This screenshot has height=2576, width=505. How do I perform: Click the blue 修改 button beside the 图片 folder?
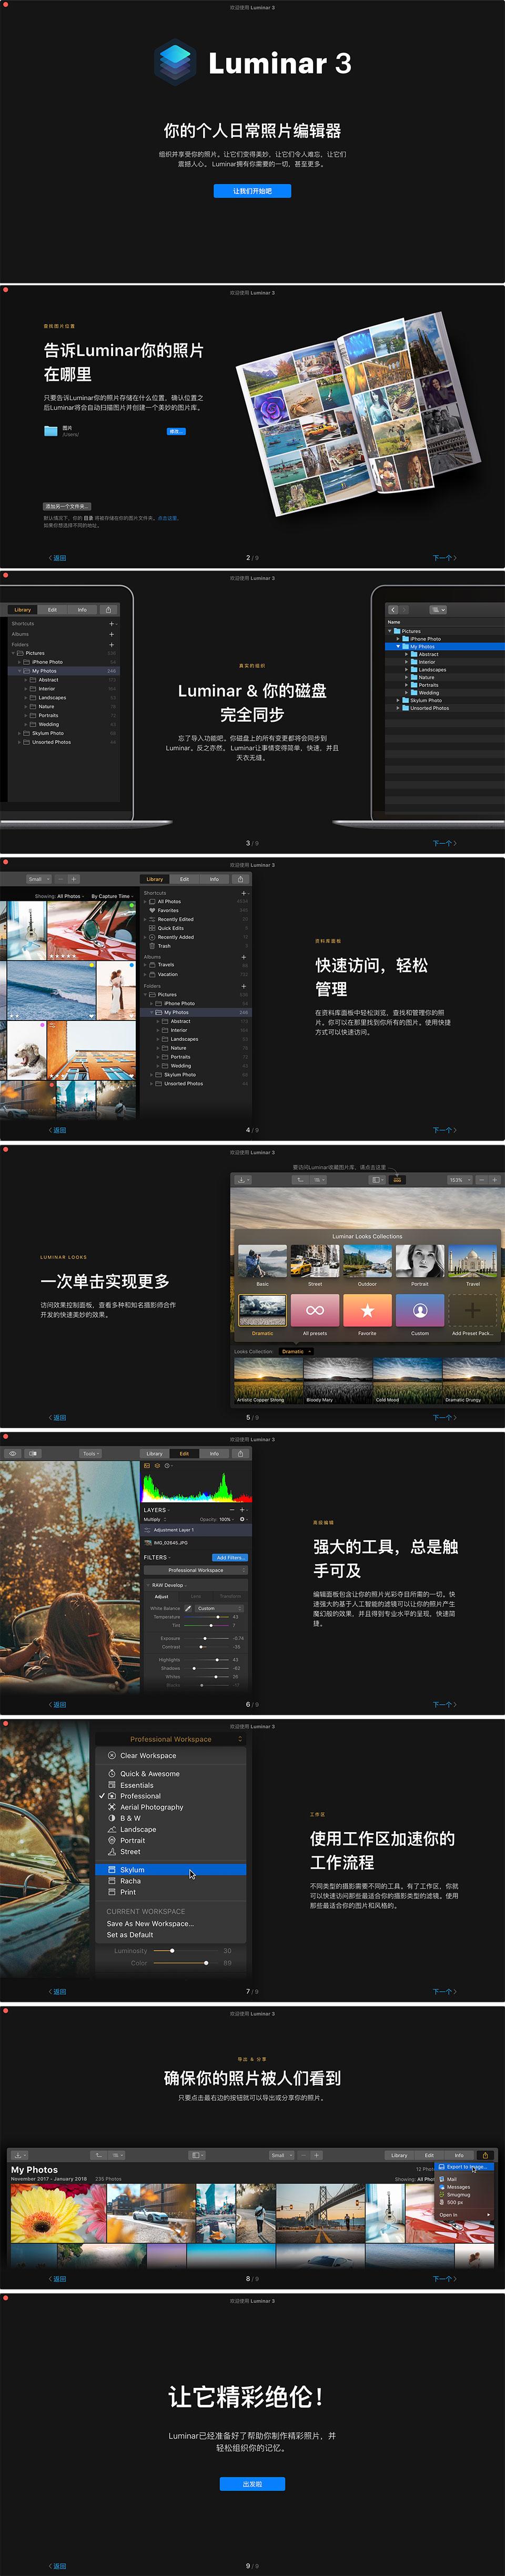(x=176, y=431)
